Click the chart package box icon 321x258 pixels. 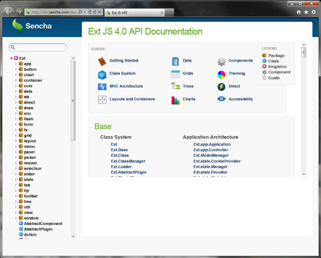pos(21,75)
